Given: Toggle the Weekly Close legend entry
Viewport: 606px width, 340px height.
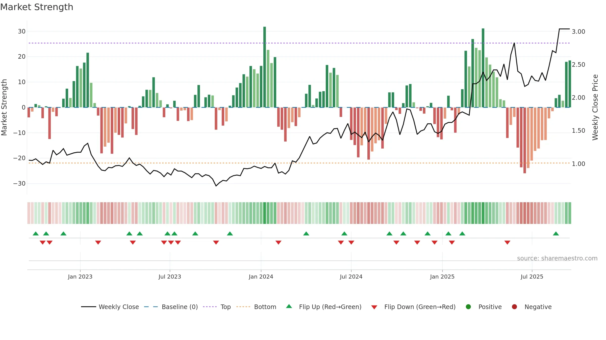Looking at the screenshot, I should [110, 307].
